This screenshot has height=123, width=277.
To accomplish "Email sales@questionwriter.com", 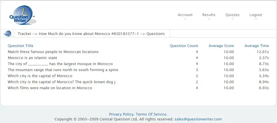I will coord(198,119).
